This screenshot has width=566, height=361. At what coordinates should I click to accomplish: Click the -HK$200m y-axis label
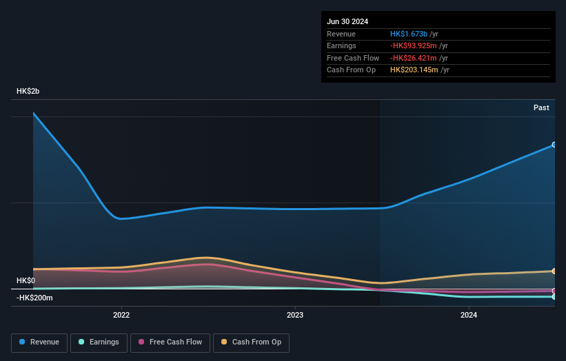34,298
